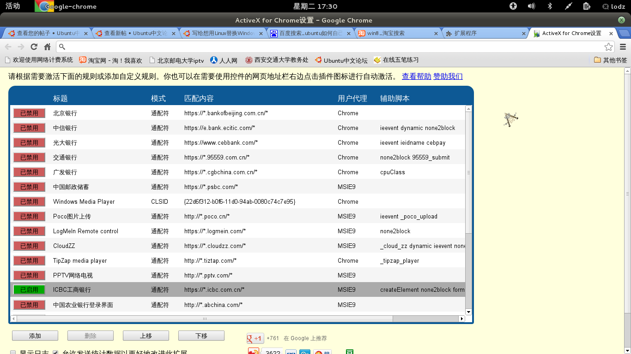Enable the Windows Media Player rule
This screenshot has width=631, height=354.
tap(29, 202)
